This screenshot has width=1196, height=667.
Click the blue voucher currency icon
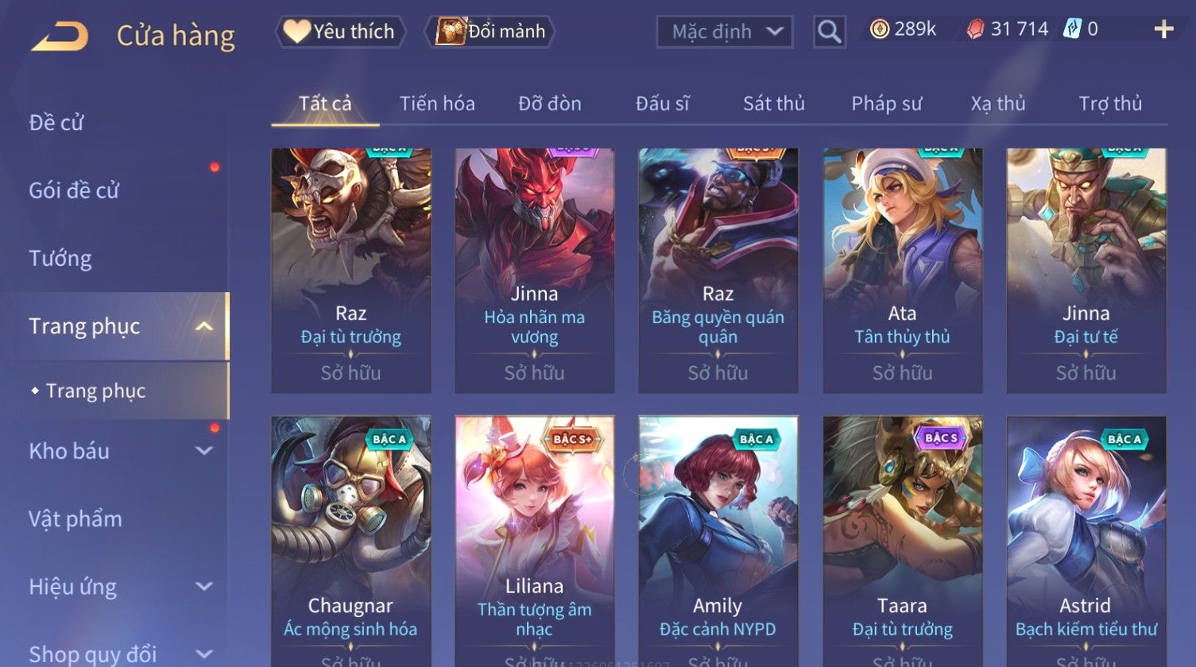tap(1072, 30)
